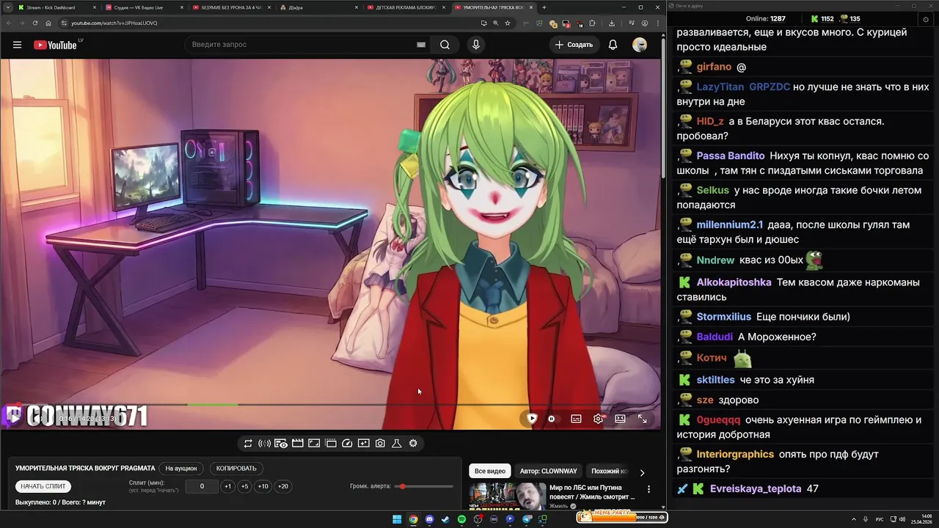Click the screen frame icon in the player toolbar

pos(314,444)
